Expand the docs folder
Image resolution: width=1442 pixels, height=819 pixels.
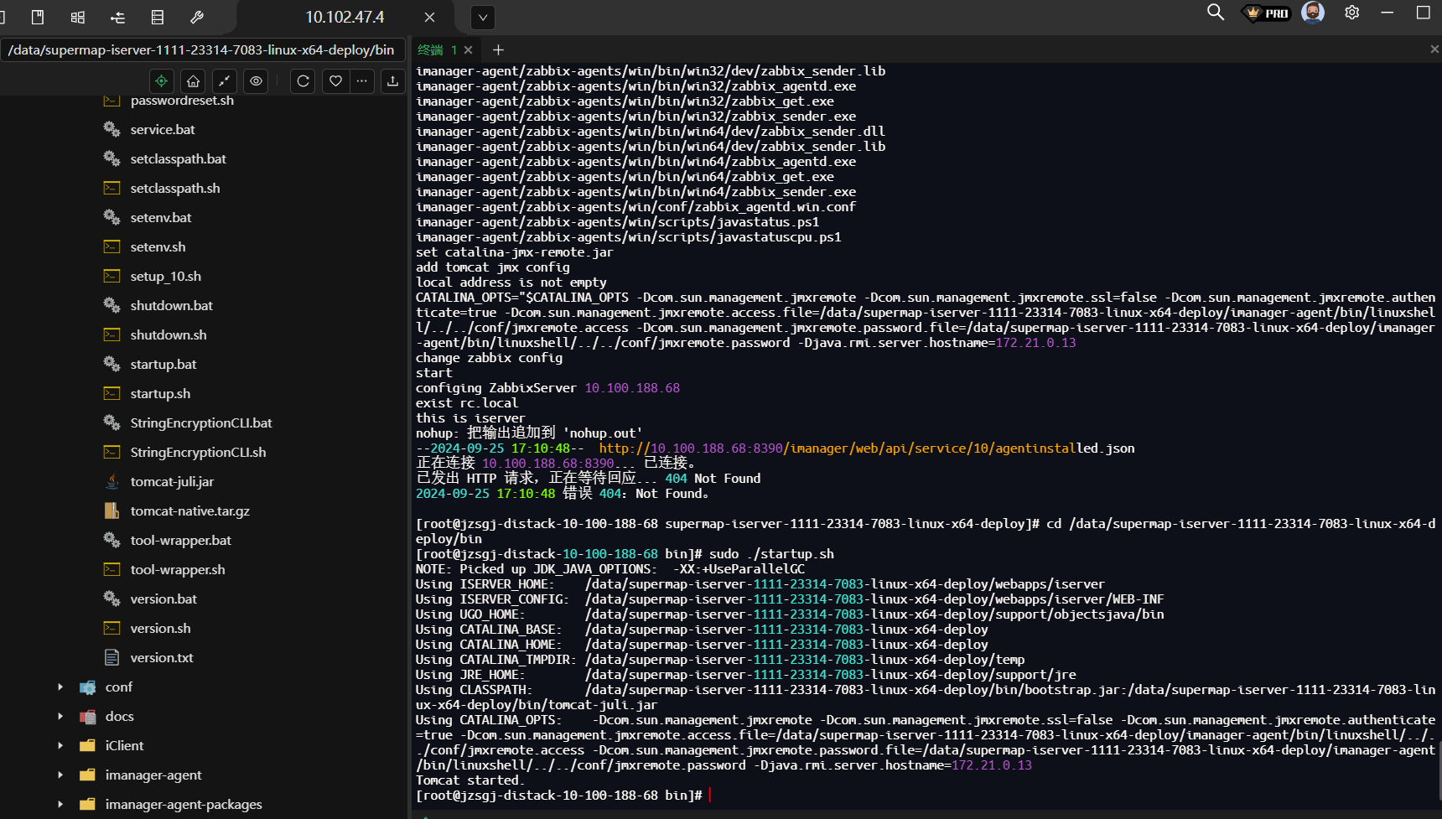click(60, 717)
